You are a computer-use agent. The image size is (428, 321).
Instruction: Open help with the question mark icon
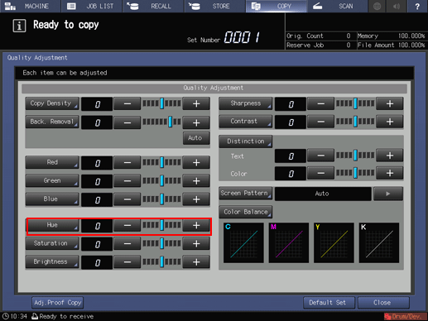click(x=417, y=6)
